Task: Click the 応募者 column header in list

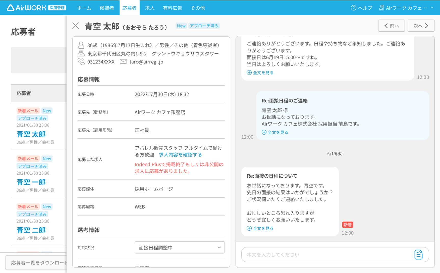Action: tap(24, 93)
